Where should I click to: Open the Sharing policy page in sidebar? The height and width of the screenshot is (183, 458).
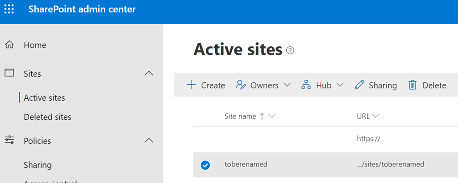point(38,165)
